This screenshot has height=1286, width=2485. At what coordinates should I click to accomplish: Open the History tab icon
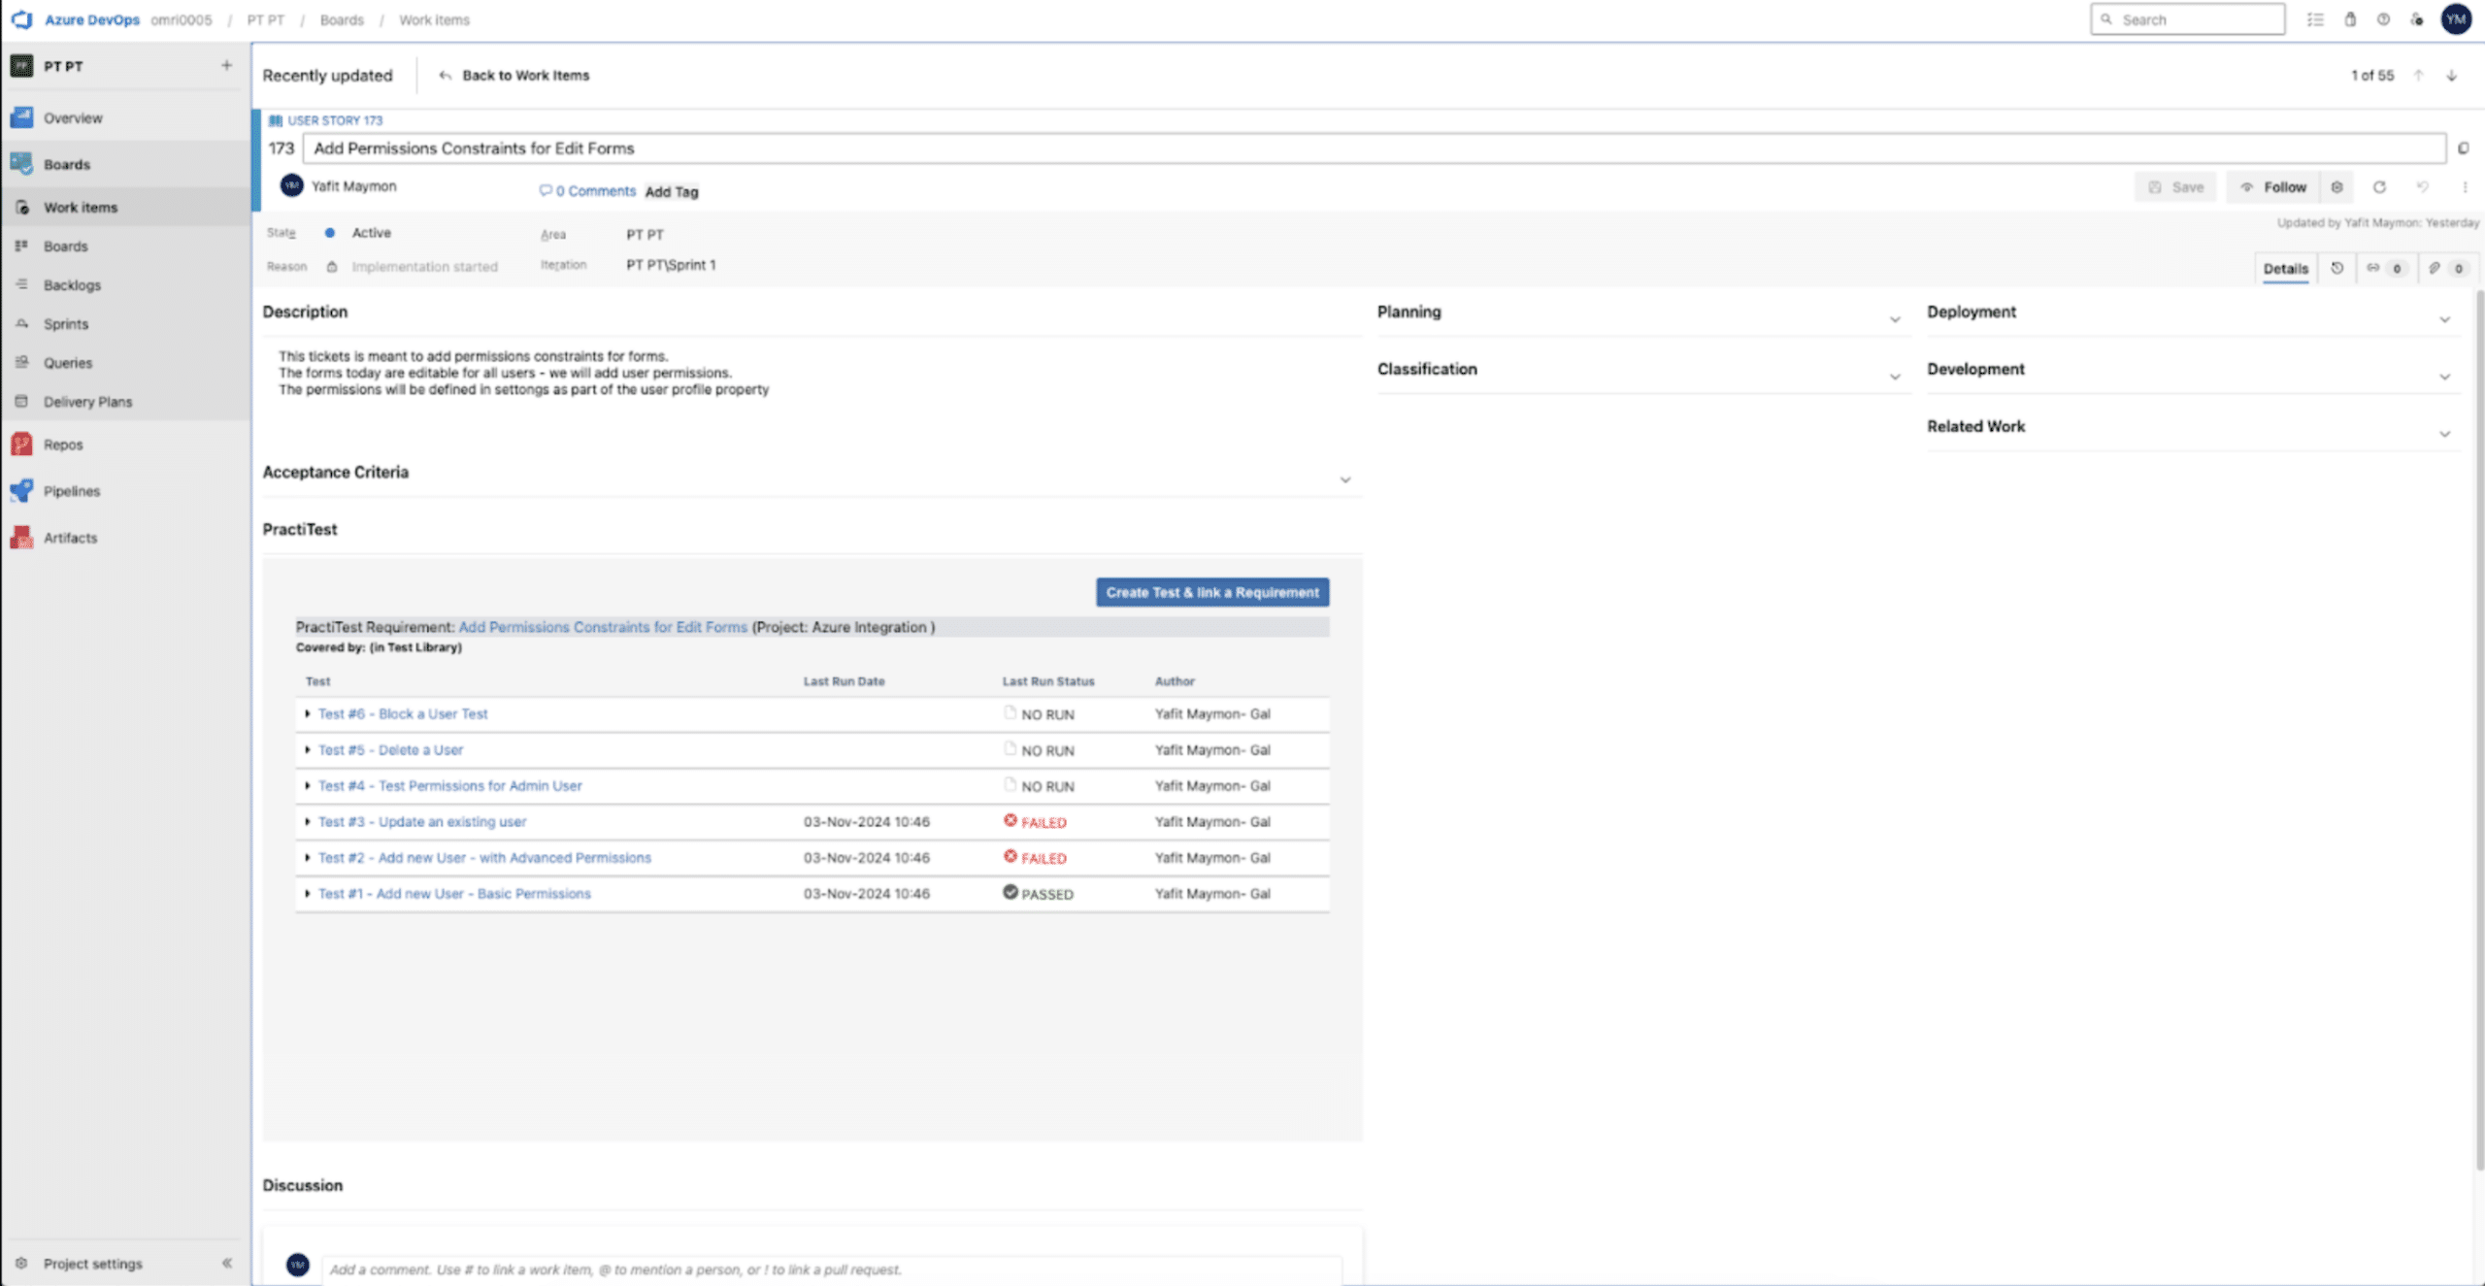click(2337, 269)
